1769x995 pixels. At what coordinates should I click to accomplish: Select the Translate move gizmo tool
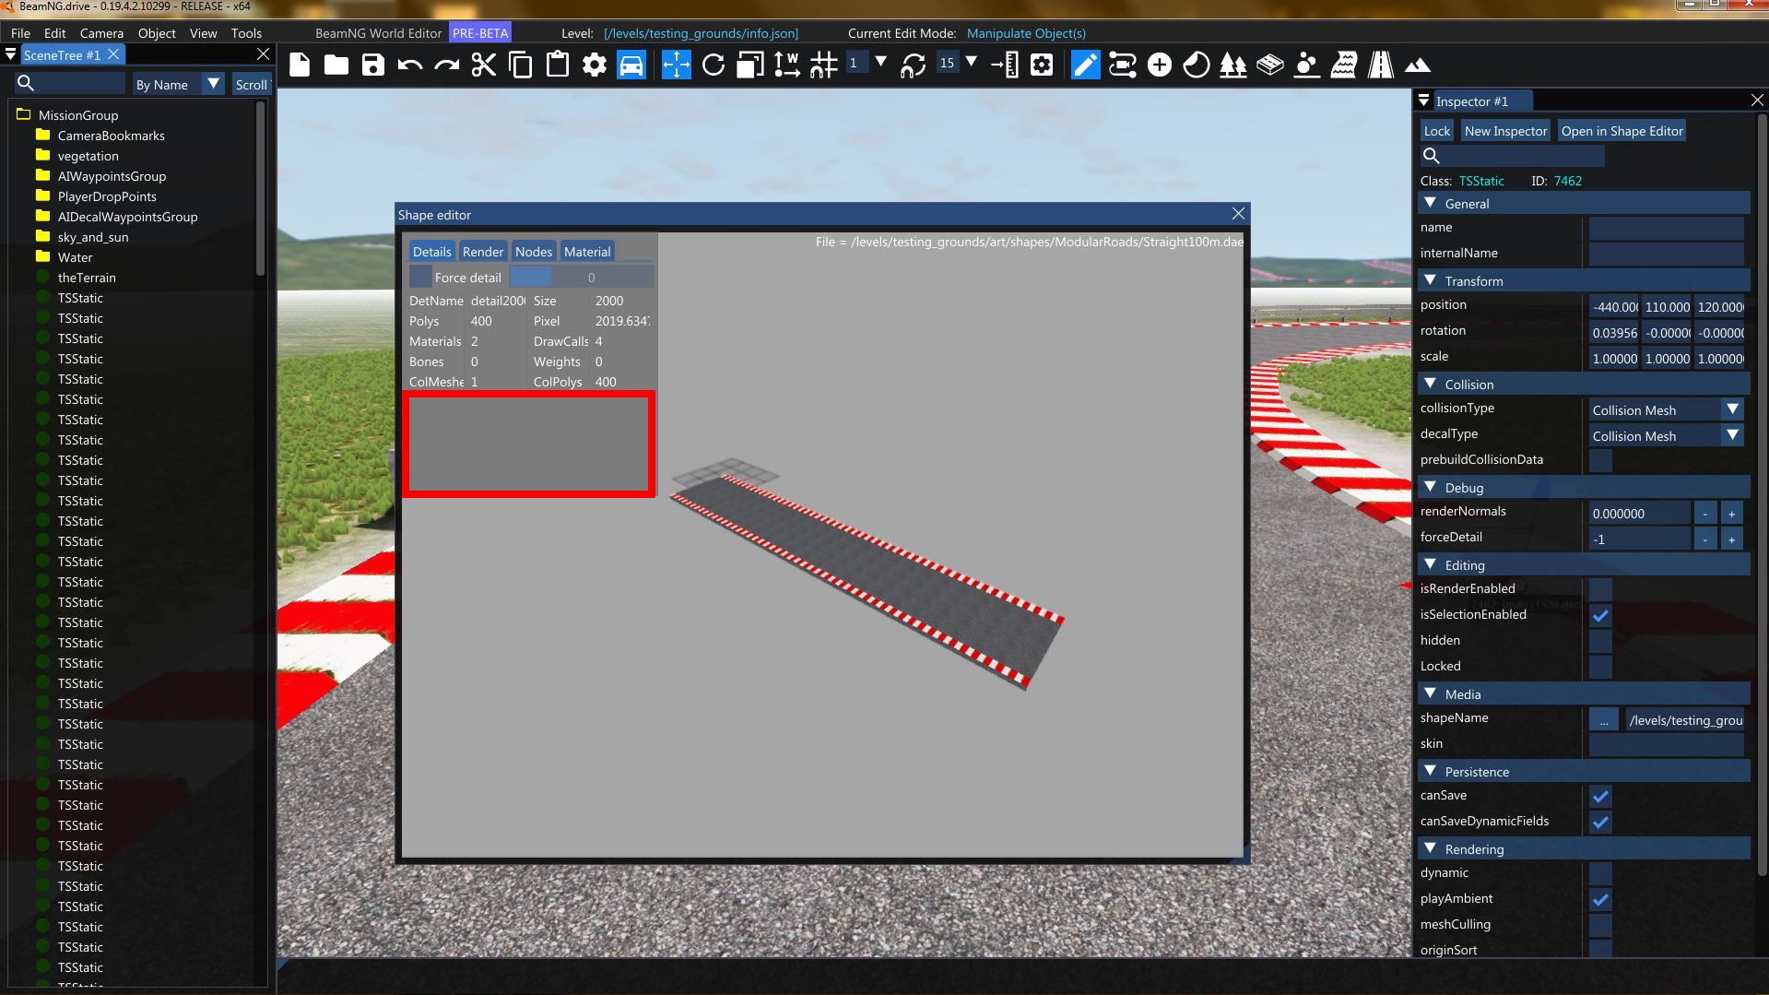coord(677,65)
